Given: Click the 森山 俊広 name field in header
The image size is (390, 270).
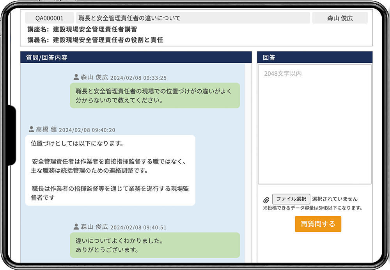Looking at the screenshot, I should (340, 18).
